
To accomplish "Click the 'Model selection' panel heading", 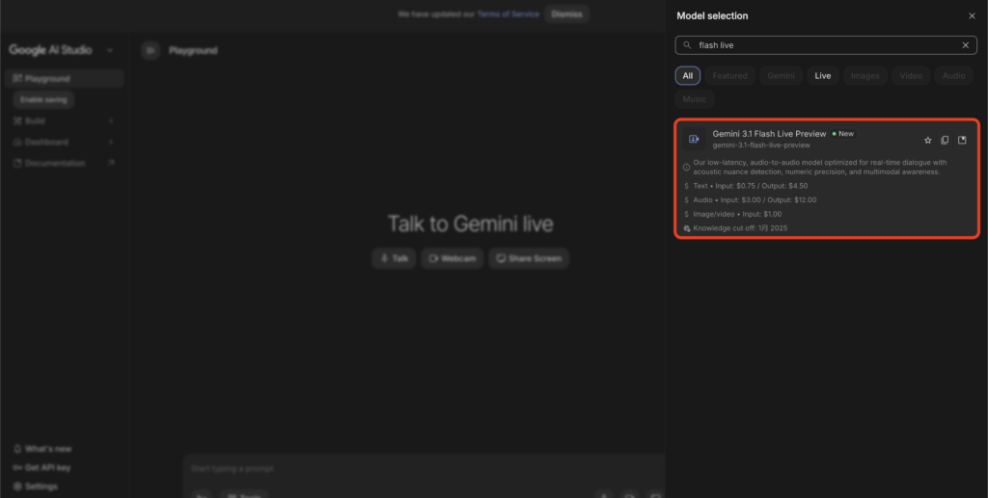I will 712,15.
